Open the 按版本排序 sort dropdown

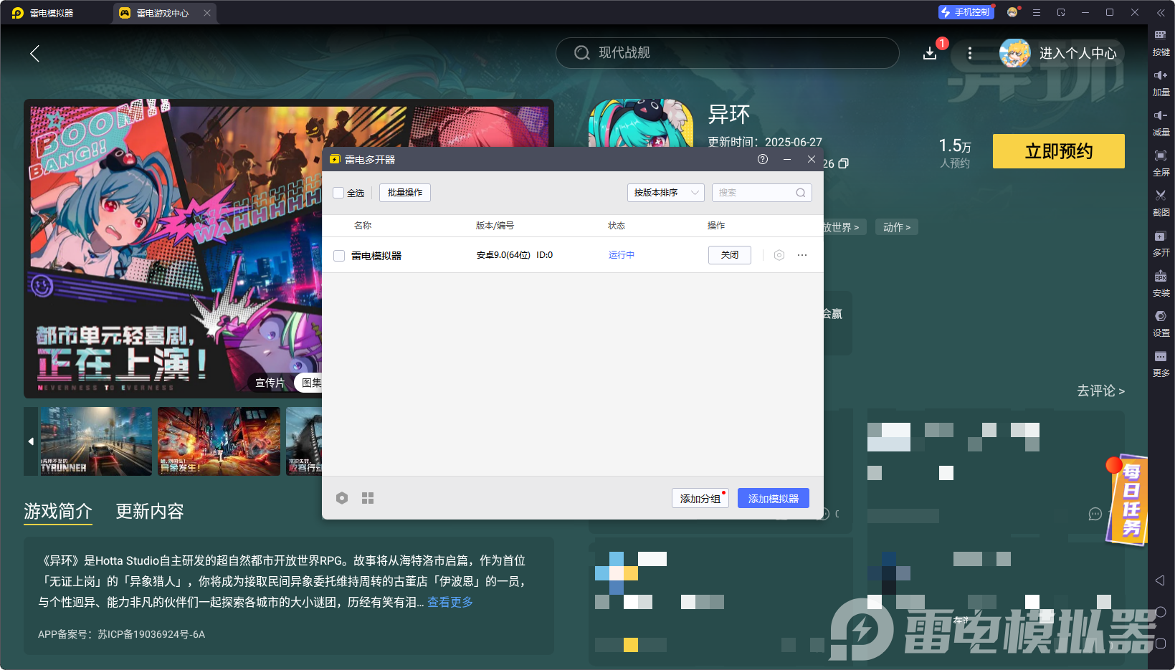tap(665, 193)
